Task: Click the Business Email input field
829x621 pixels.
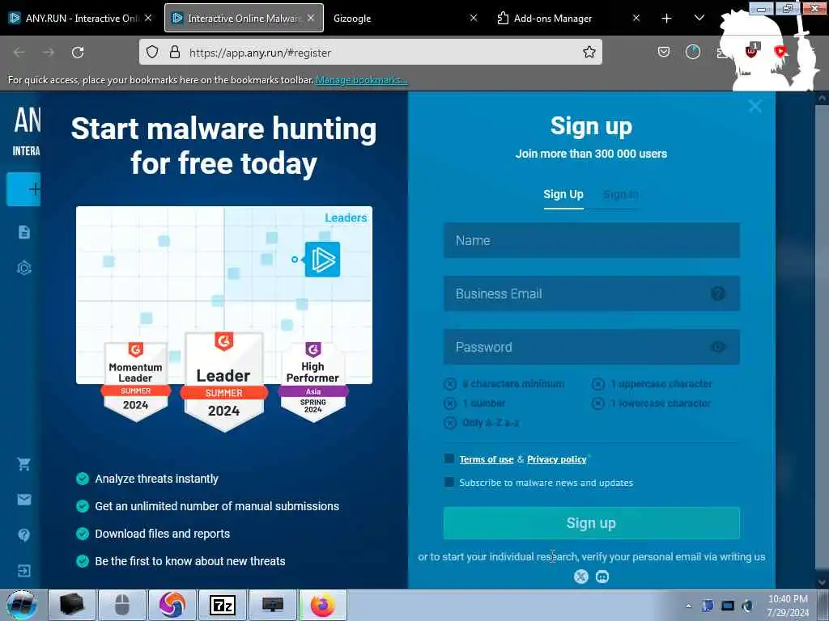Action: [591, 294]
